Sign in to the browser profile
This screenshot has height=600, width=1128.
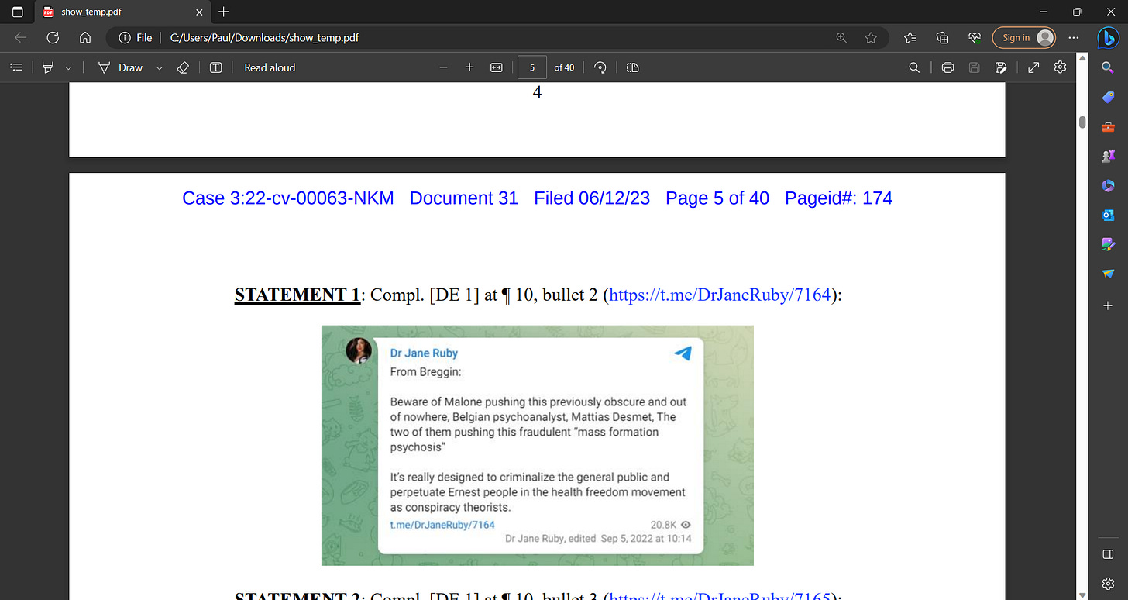click(1024, 37)
